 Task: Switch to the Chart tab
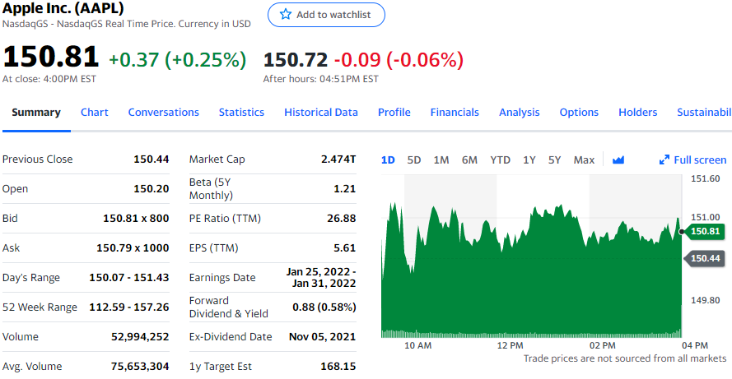pos(95,113)
